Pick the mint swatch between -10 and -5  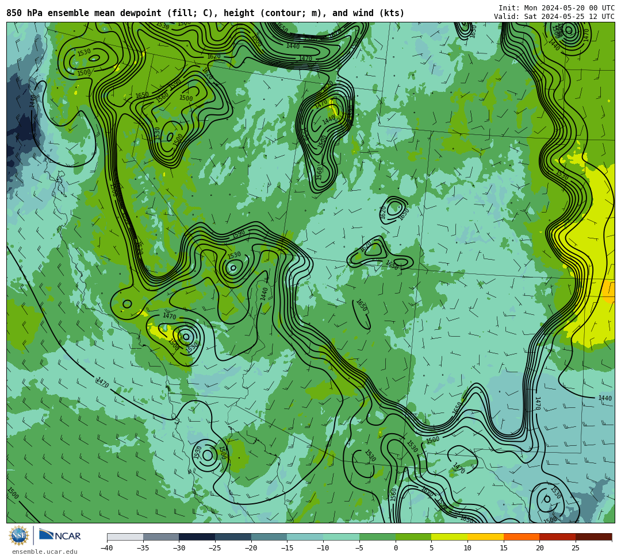[x=341, y=537]
